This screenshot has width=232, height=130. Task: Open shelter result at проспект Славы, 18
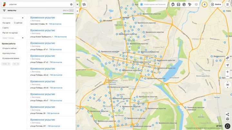tap(43, 17)
